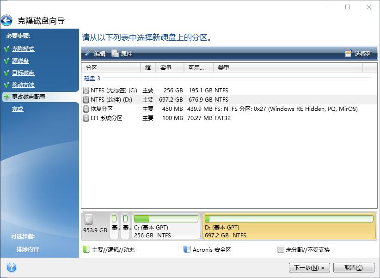Click the NTFS (无标签) (C:) partition icon
This screenshot has height=278, width=380.
tap(86, 91)
